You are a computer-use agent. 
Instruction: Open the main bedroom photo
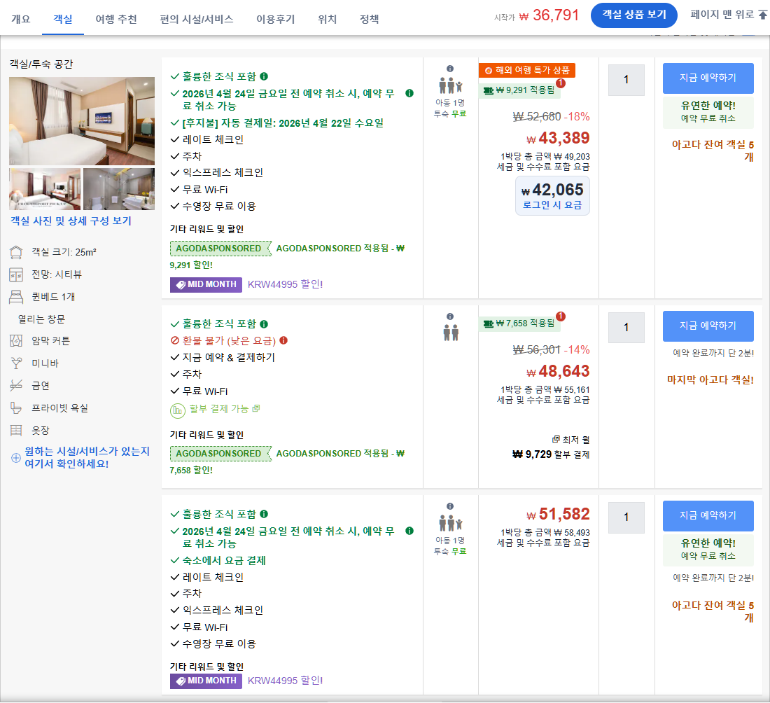[81, 121]
